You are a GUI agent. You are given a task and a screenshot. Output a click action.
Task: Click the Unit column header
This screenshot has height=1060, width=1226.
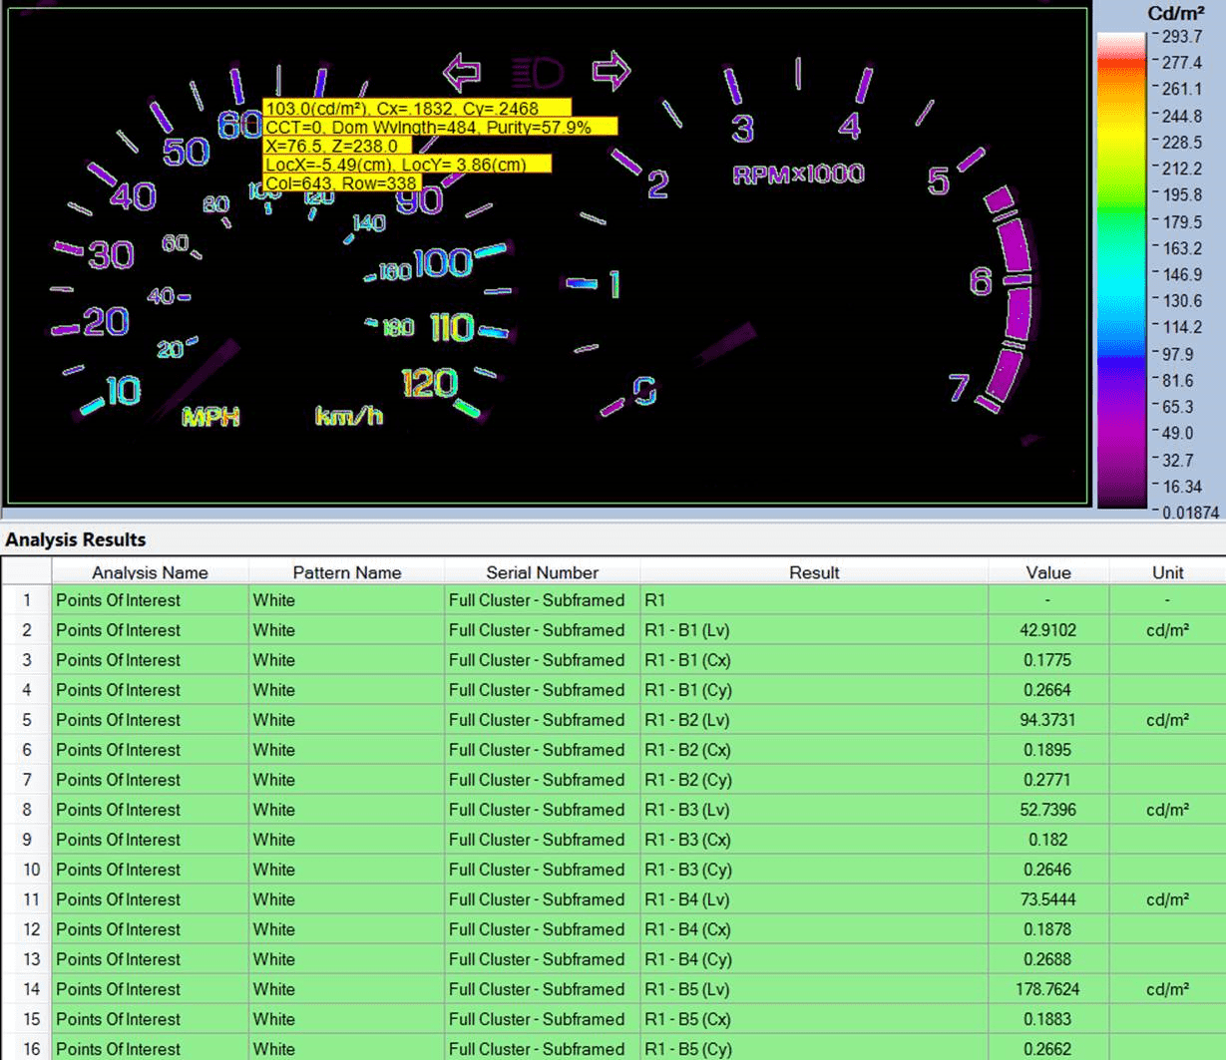(1166, 572)
